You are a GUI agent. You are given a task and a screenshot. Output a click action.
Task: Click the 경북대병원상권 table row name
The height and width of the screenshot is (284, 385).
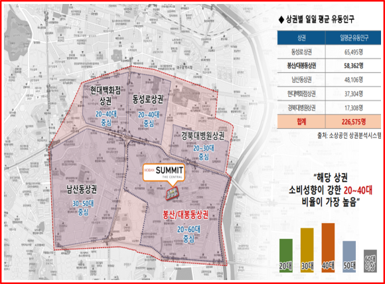click(301, 107)
